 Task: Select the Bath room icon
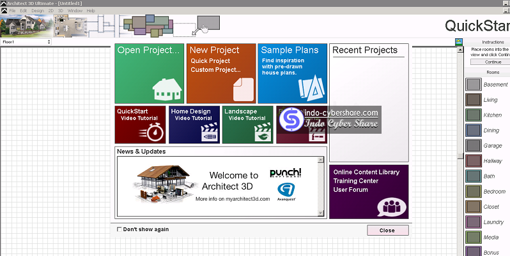click(473, 176)
